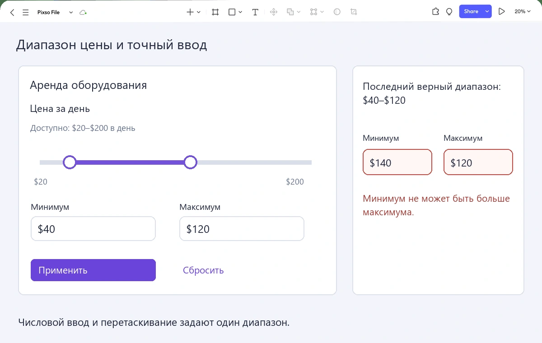542x343 pixels.
Task: Click the gray track past the range
Action: coord(254,162)
